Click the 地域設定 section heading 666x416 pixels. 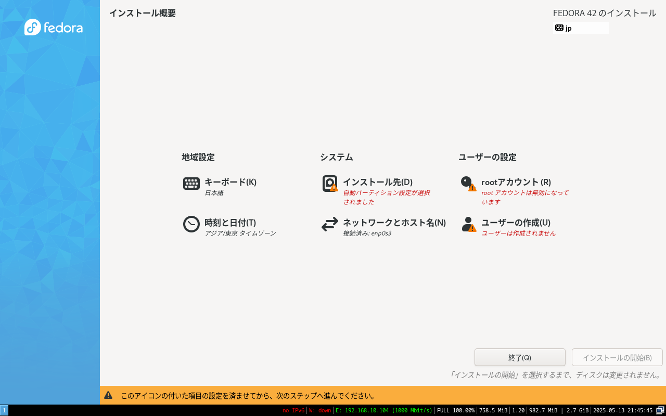[x=198, y=157]
